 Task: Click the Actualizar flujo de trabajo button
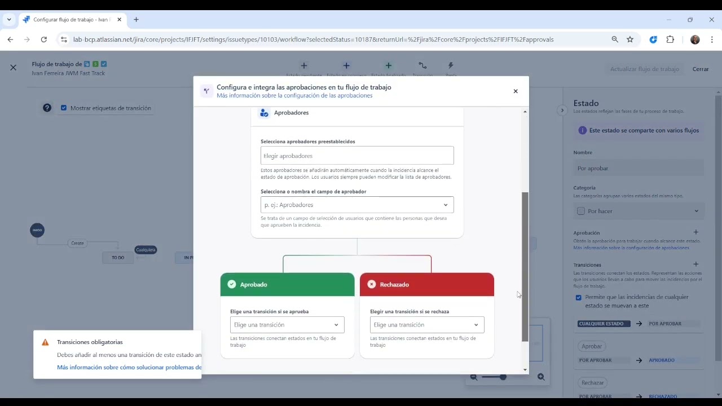click(645, 69)
